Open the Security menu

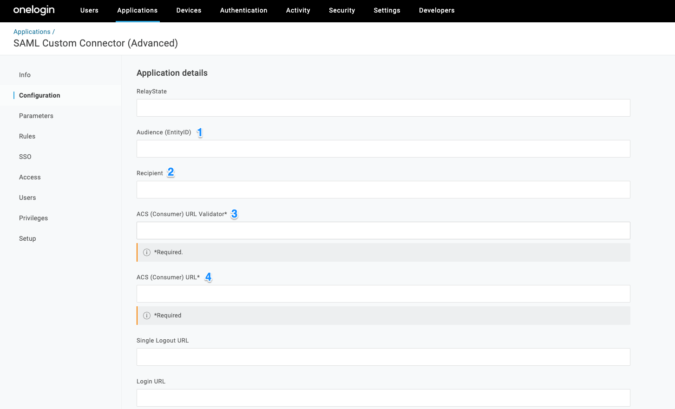coord(342,10)
